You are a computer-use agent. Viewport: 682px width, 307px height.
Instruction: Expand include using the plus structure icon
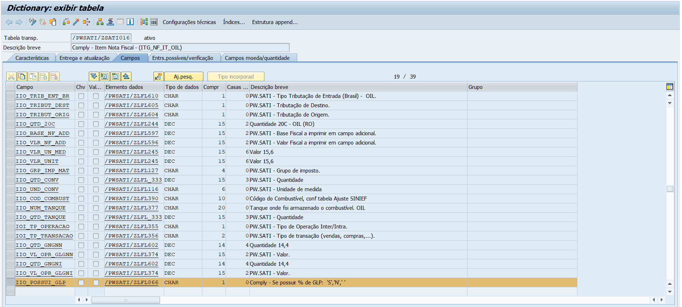[105, 76]
